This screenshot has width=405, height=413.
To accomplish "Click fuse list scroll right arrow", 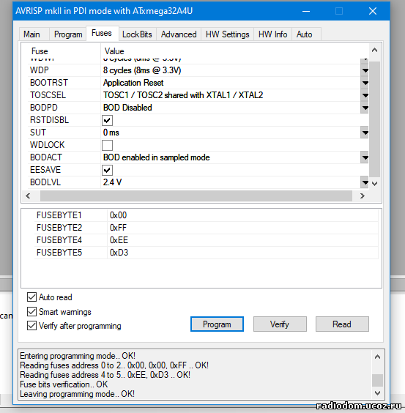I will click(363, 196).
